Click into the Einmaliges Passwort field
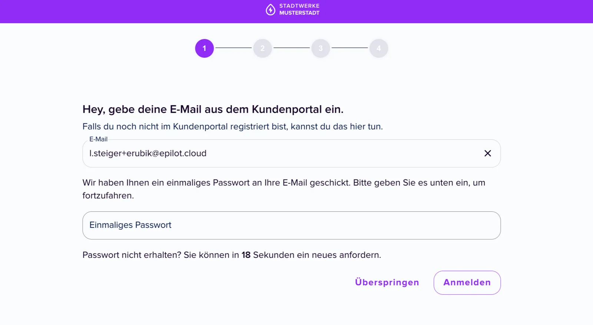The width and height of the screenshot is (593, 325). tap(291, 225)
